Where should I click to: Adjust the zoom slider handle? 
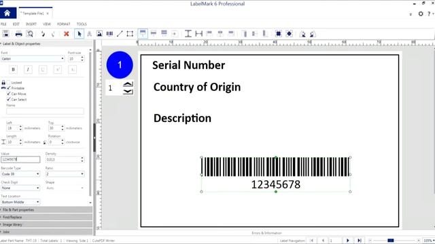[x=391, y=241]
